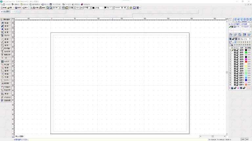The width and height of the screenshot is (252, 141).
Task: Select the ハッチング hatching tool
Action: pyautogui.click(x=6, y=62)
